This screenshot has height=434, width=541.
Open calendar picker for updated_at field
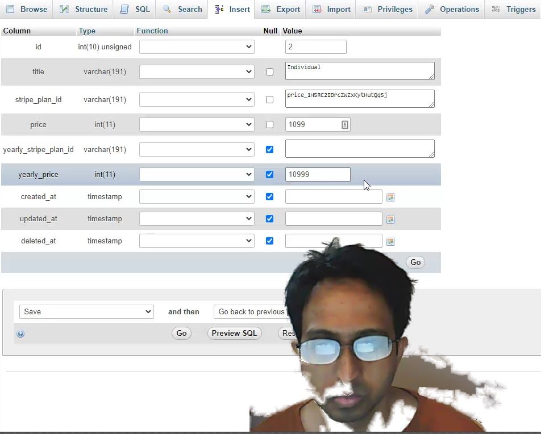390,220
